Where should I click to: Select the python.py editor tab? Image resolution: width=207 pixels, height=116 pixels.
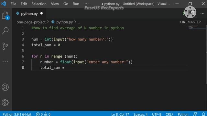[29, 14]
